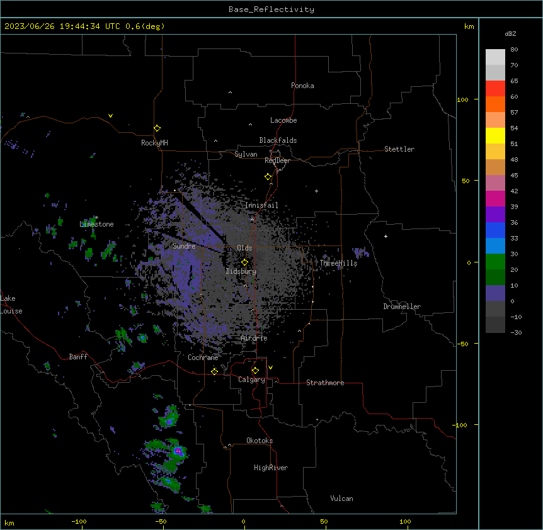Click the radar echo east of ThreeHills
The image size is (543, 530).
pyautogui.click(x=361, y=252)
